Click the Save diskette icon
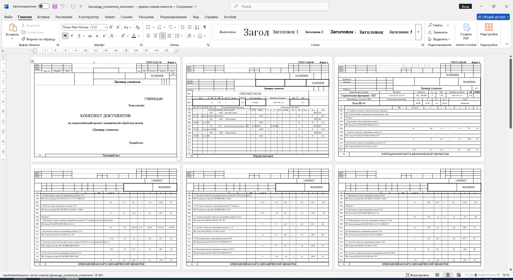Viewport: 513px width, 280px height. 55,6
